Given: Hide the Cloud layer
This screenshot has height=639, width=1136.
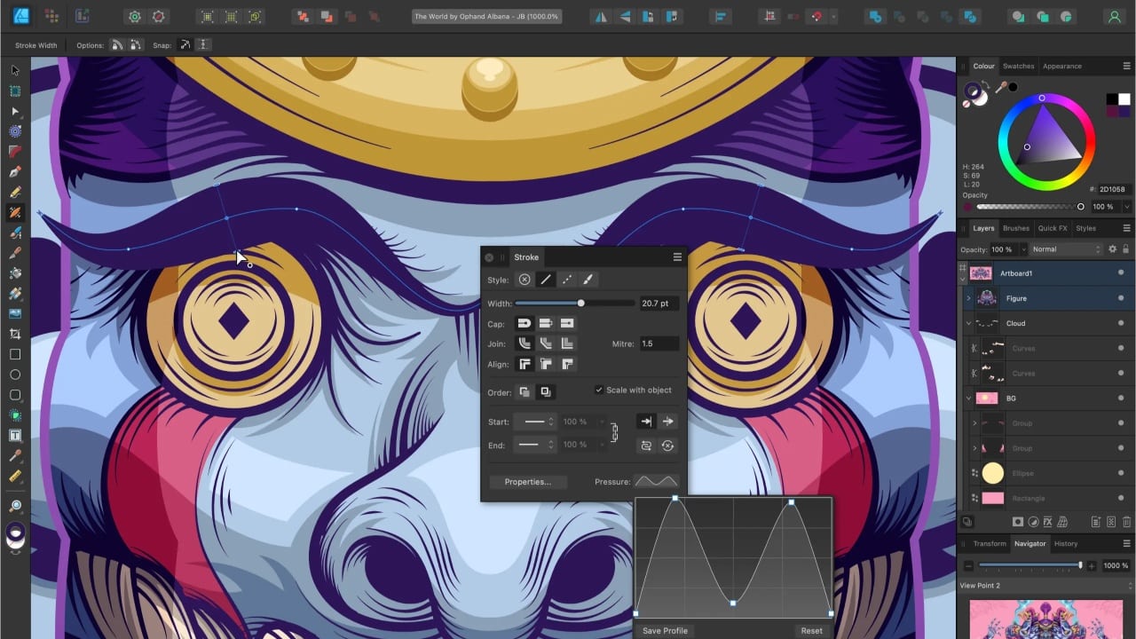Looking at the screenshot, I should (x=1121, y=323).
